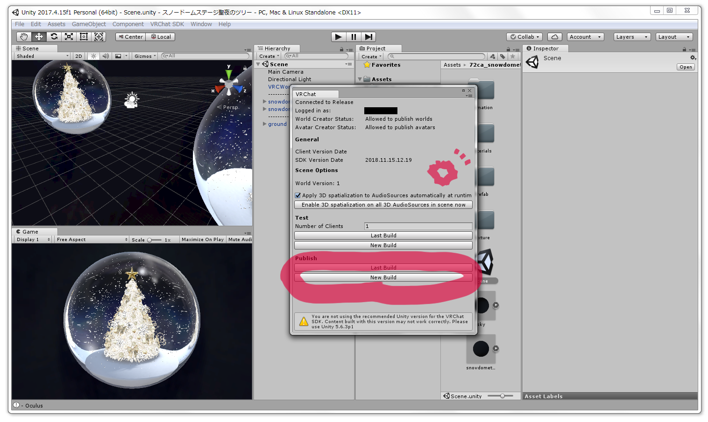The height and width of the screenshot is (422, 708).
Task: Expand the ground object in Hierarchy
Action: click(265, 124)
